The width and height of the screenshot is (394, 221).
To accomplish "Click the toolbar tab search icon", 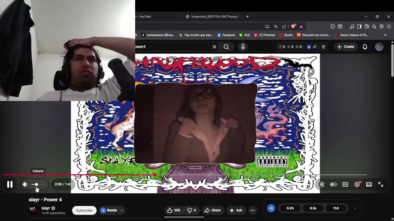I will tap(340, 26).
